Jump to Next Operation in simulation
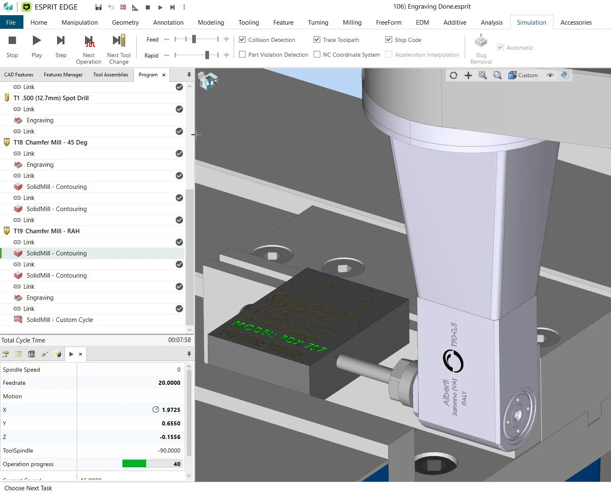This screenshot has height=494, width=611. pyautogui.click(x=89, y=49)
